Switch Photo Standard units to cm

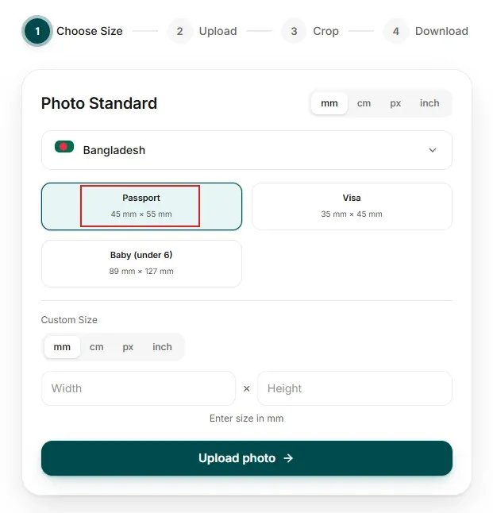tap(364, 103)
